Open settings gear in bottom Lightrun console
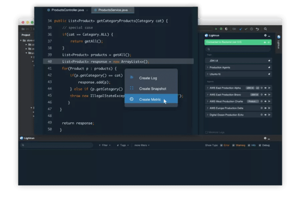 (x=265, y=138)
